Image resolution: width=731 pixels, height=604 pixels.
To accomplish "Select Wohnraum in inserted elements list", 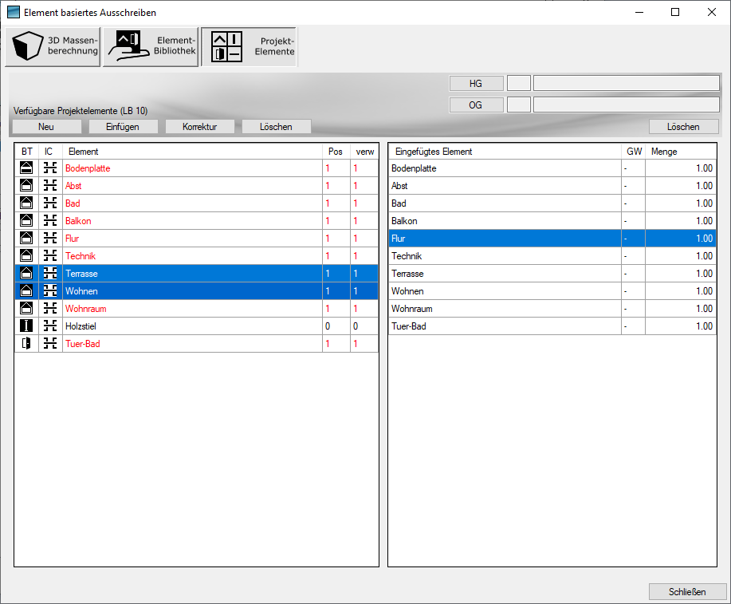I will click(x=552, y=308).
